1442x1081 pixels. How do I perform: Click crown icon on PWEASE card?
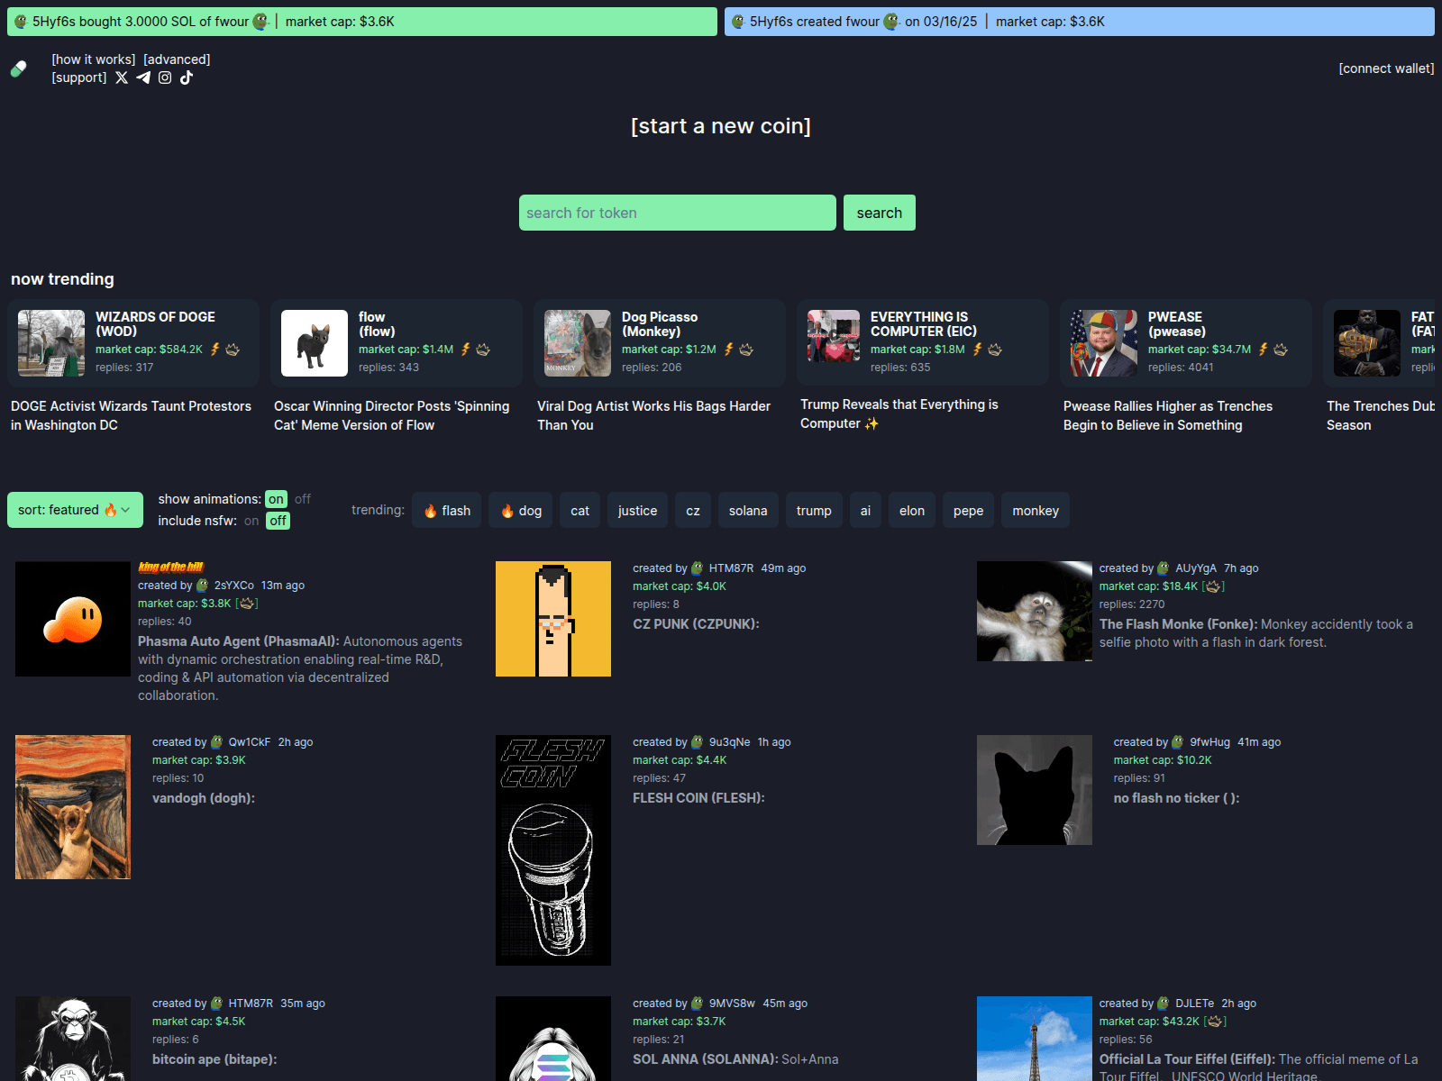coord(1281,350)
